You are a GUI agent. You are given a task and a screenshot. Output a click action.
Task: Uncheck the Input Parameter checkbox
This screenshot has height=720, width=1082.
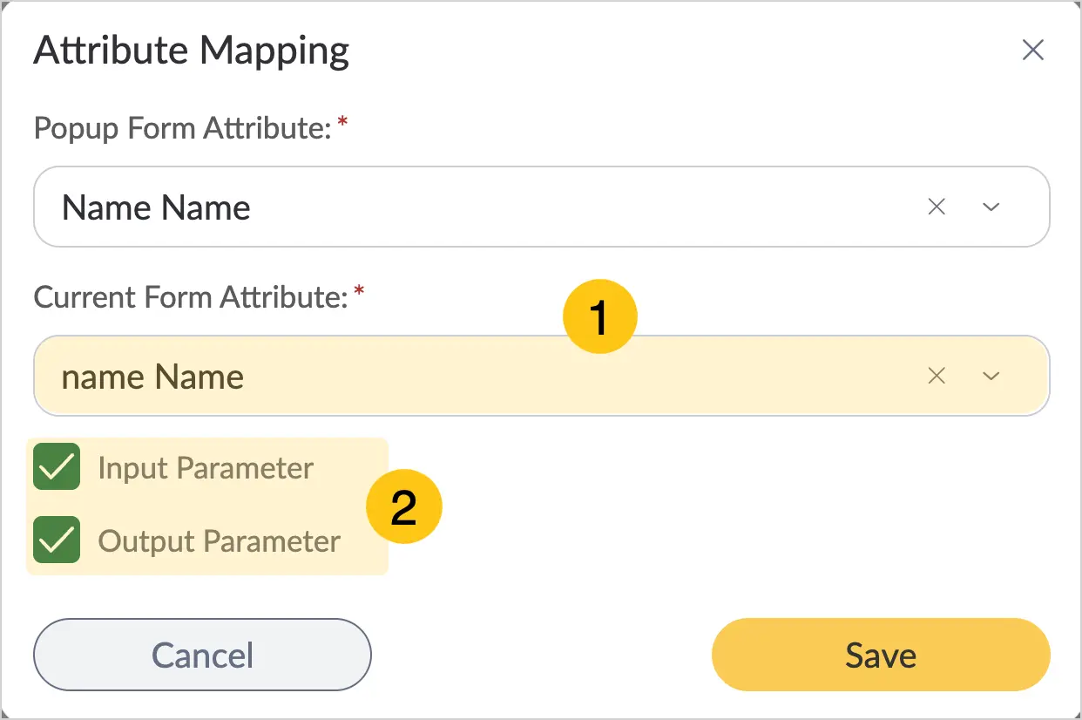click(x=57, y=466)
